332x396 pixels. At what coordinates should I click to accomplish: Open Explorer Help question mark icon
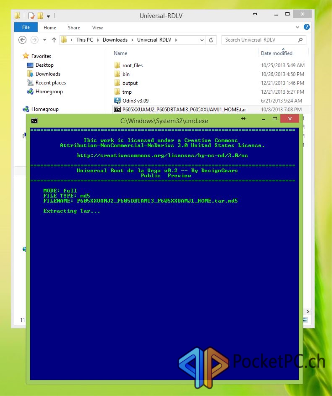click(307, 27)
